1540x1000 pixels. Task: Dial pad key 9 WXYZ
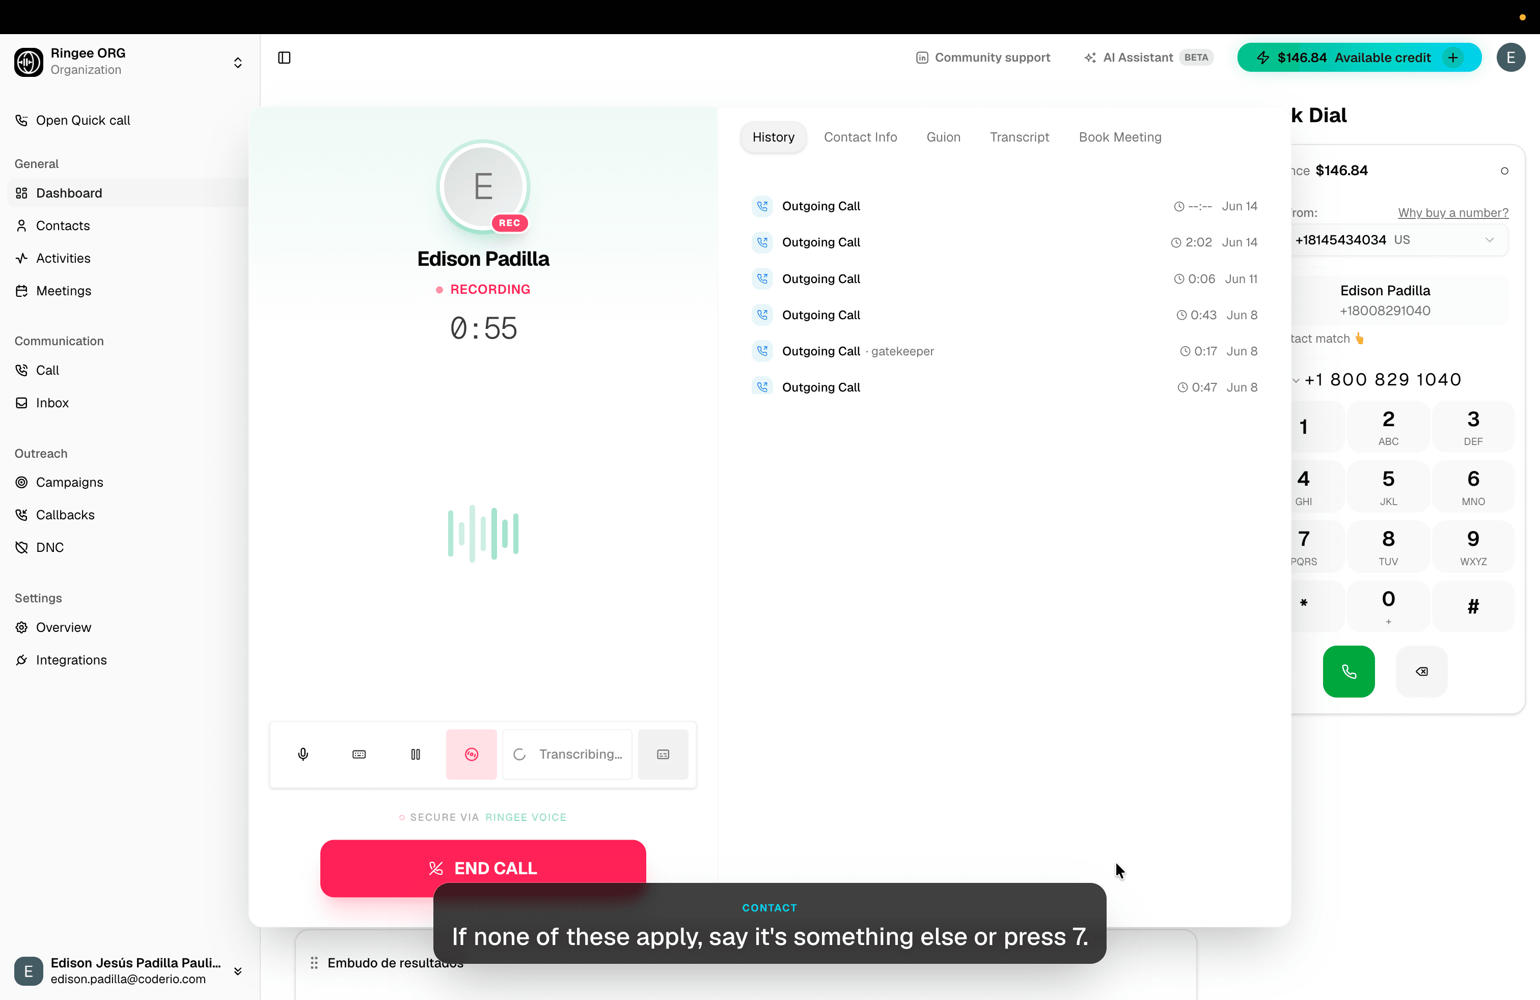1473,547
